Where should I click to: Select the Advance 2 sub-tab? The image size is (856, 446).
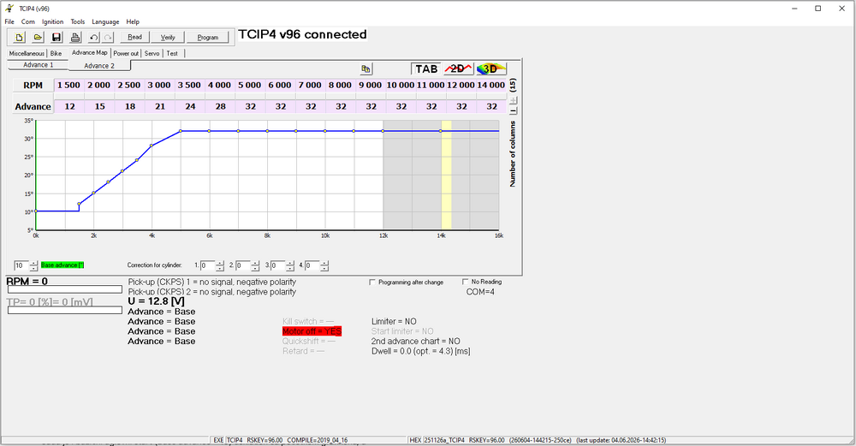(99, 66)
